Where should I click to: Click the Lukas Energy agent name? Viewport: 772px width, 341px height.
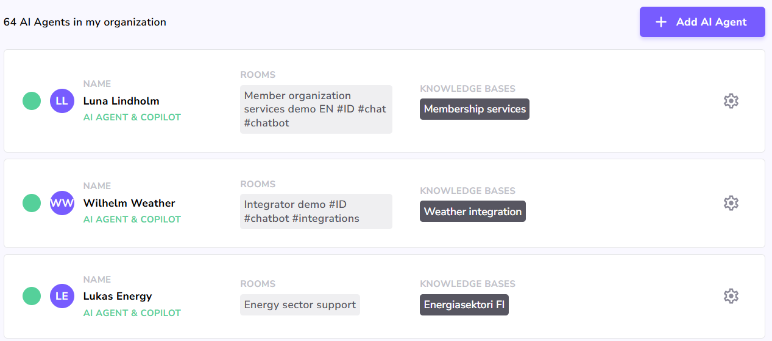pos(118,296)
